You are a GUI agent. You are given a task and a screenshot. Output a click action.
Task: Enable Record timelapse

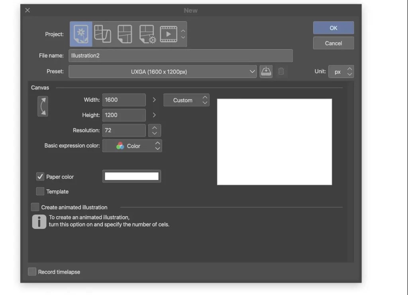32,272
